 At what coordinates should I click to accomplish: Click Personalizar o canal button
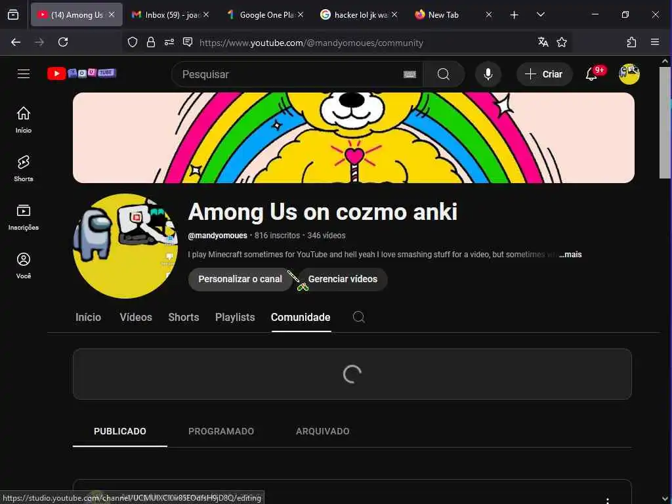pos(240,279)
